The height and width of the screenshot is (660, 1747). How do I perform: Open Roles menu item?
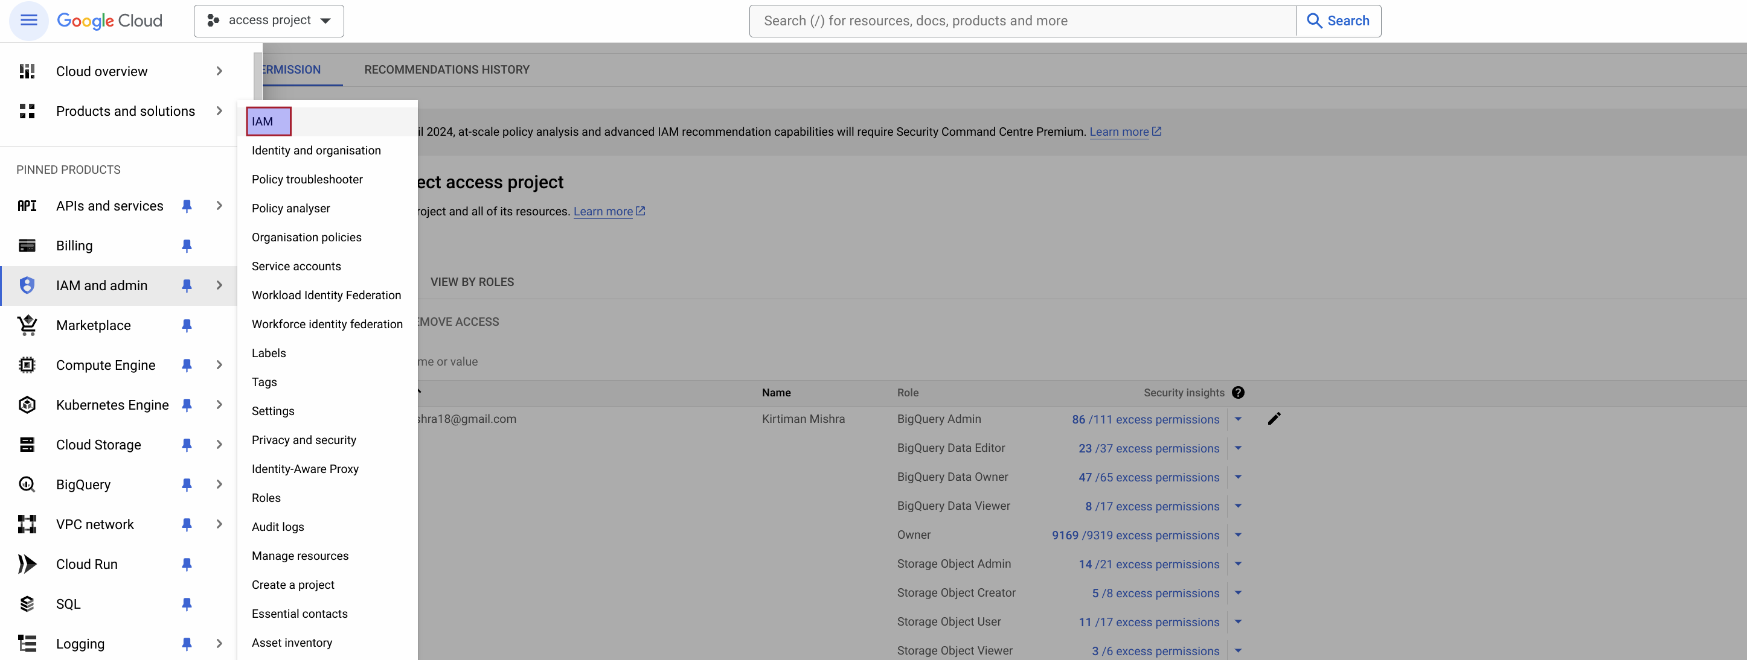(266, 498)
